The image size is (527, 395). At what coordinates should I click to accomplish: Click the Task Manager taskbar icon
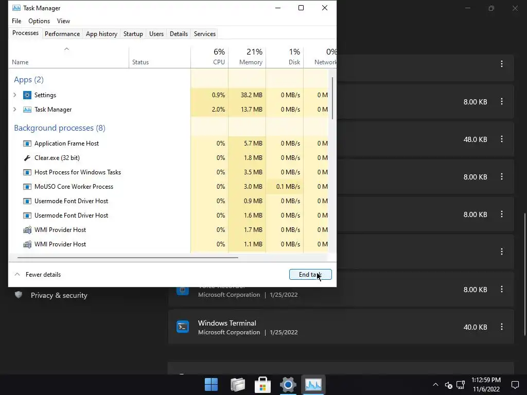pos(313,385)
